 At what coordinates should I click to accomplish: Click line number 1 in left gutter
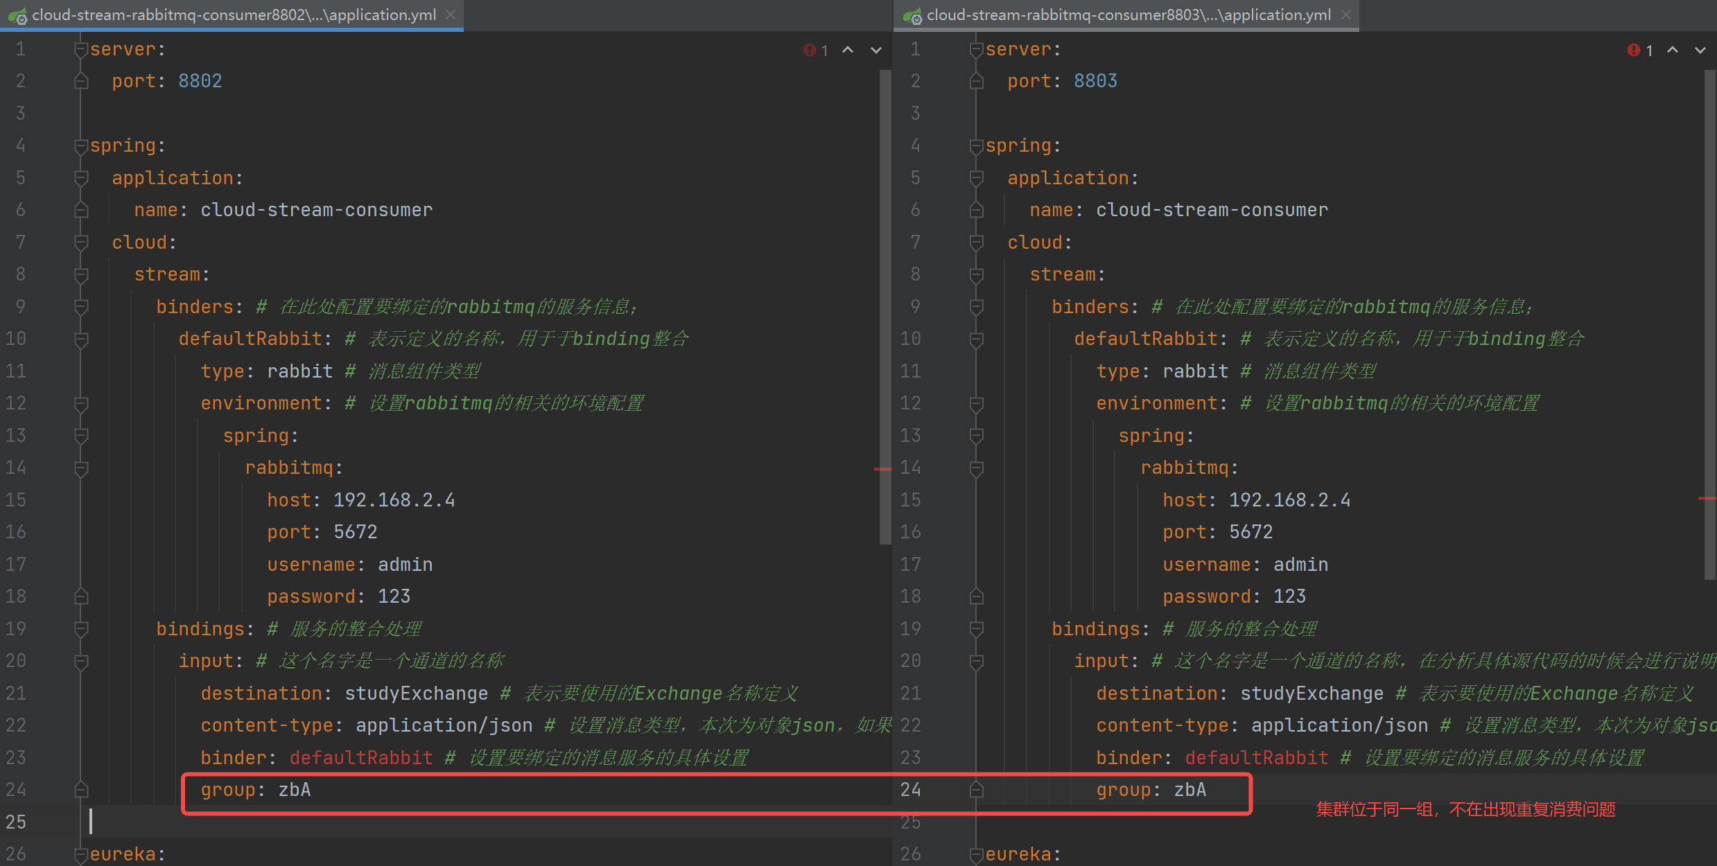point(21,49)
